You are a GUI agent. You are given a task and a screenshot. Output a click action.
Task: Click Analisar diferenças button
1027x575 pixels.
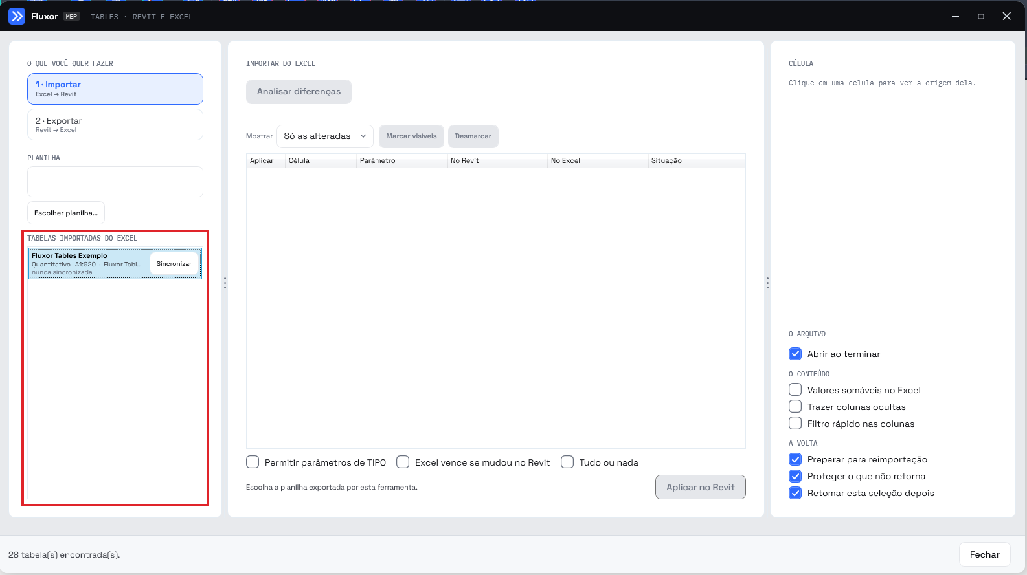tap(299, 92)
